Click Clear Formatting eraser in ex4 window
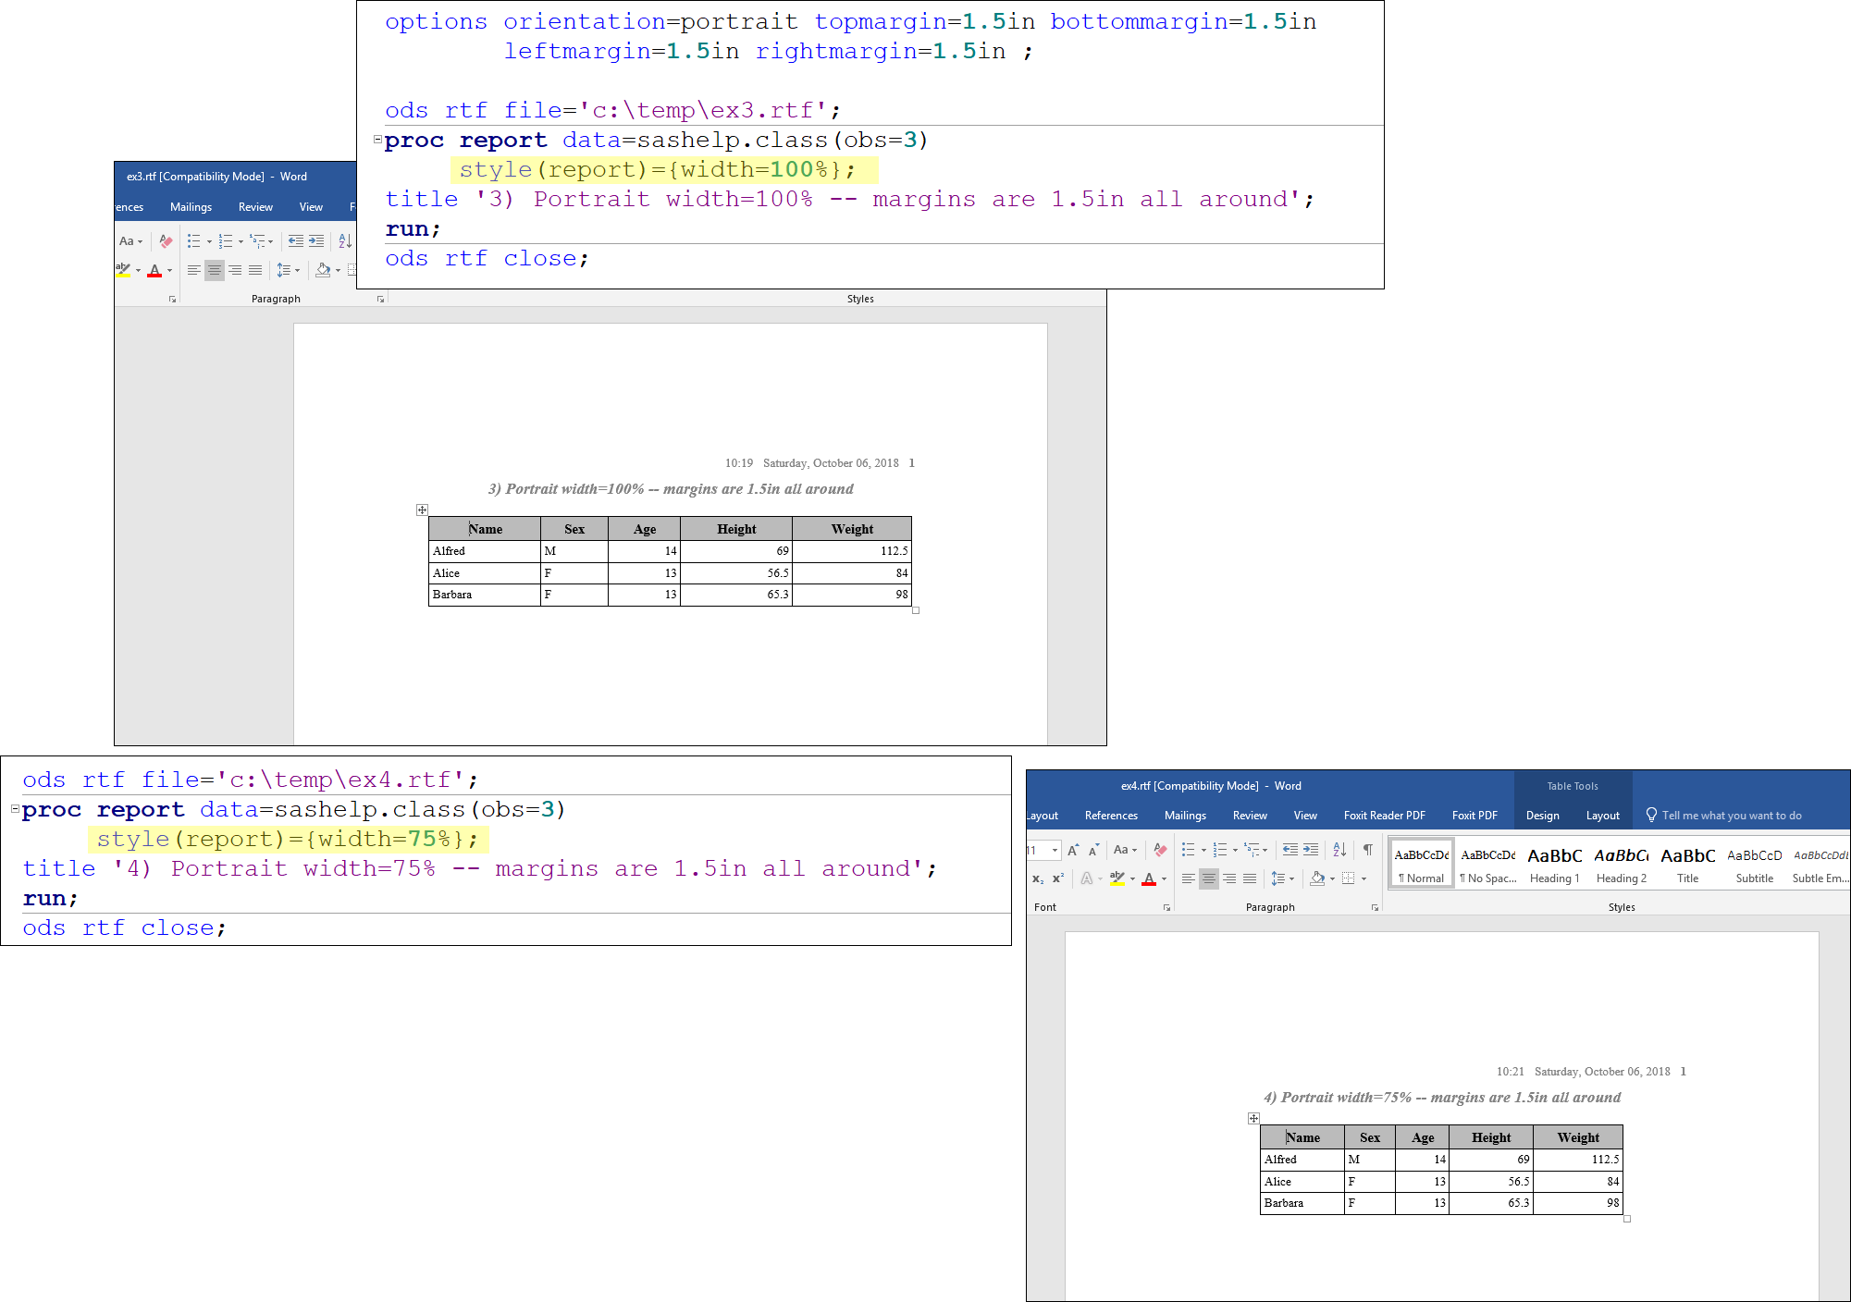 coord(1160,850)
